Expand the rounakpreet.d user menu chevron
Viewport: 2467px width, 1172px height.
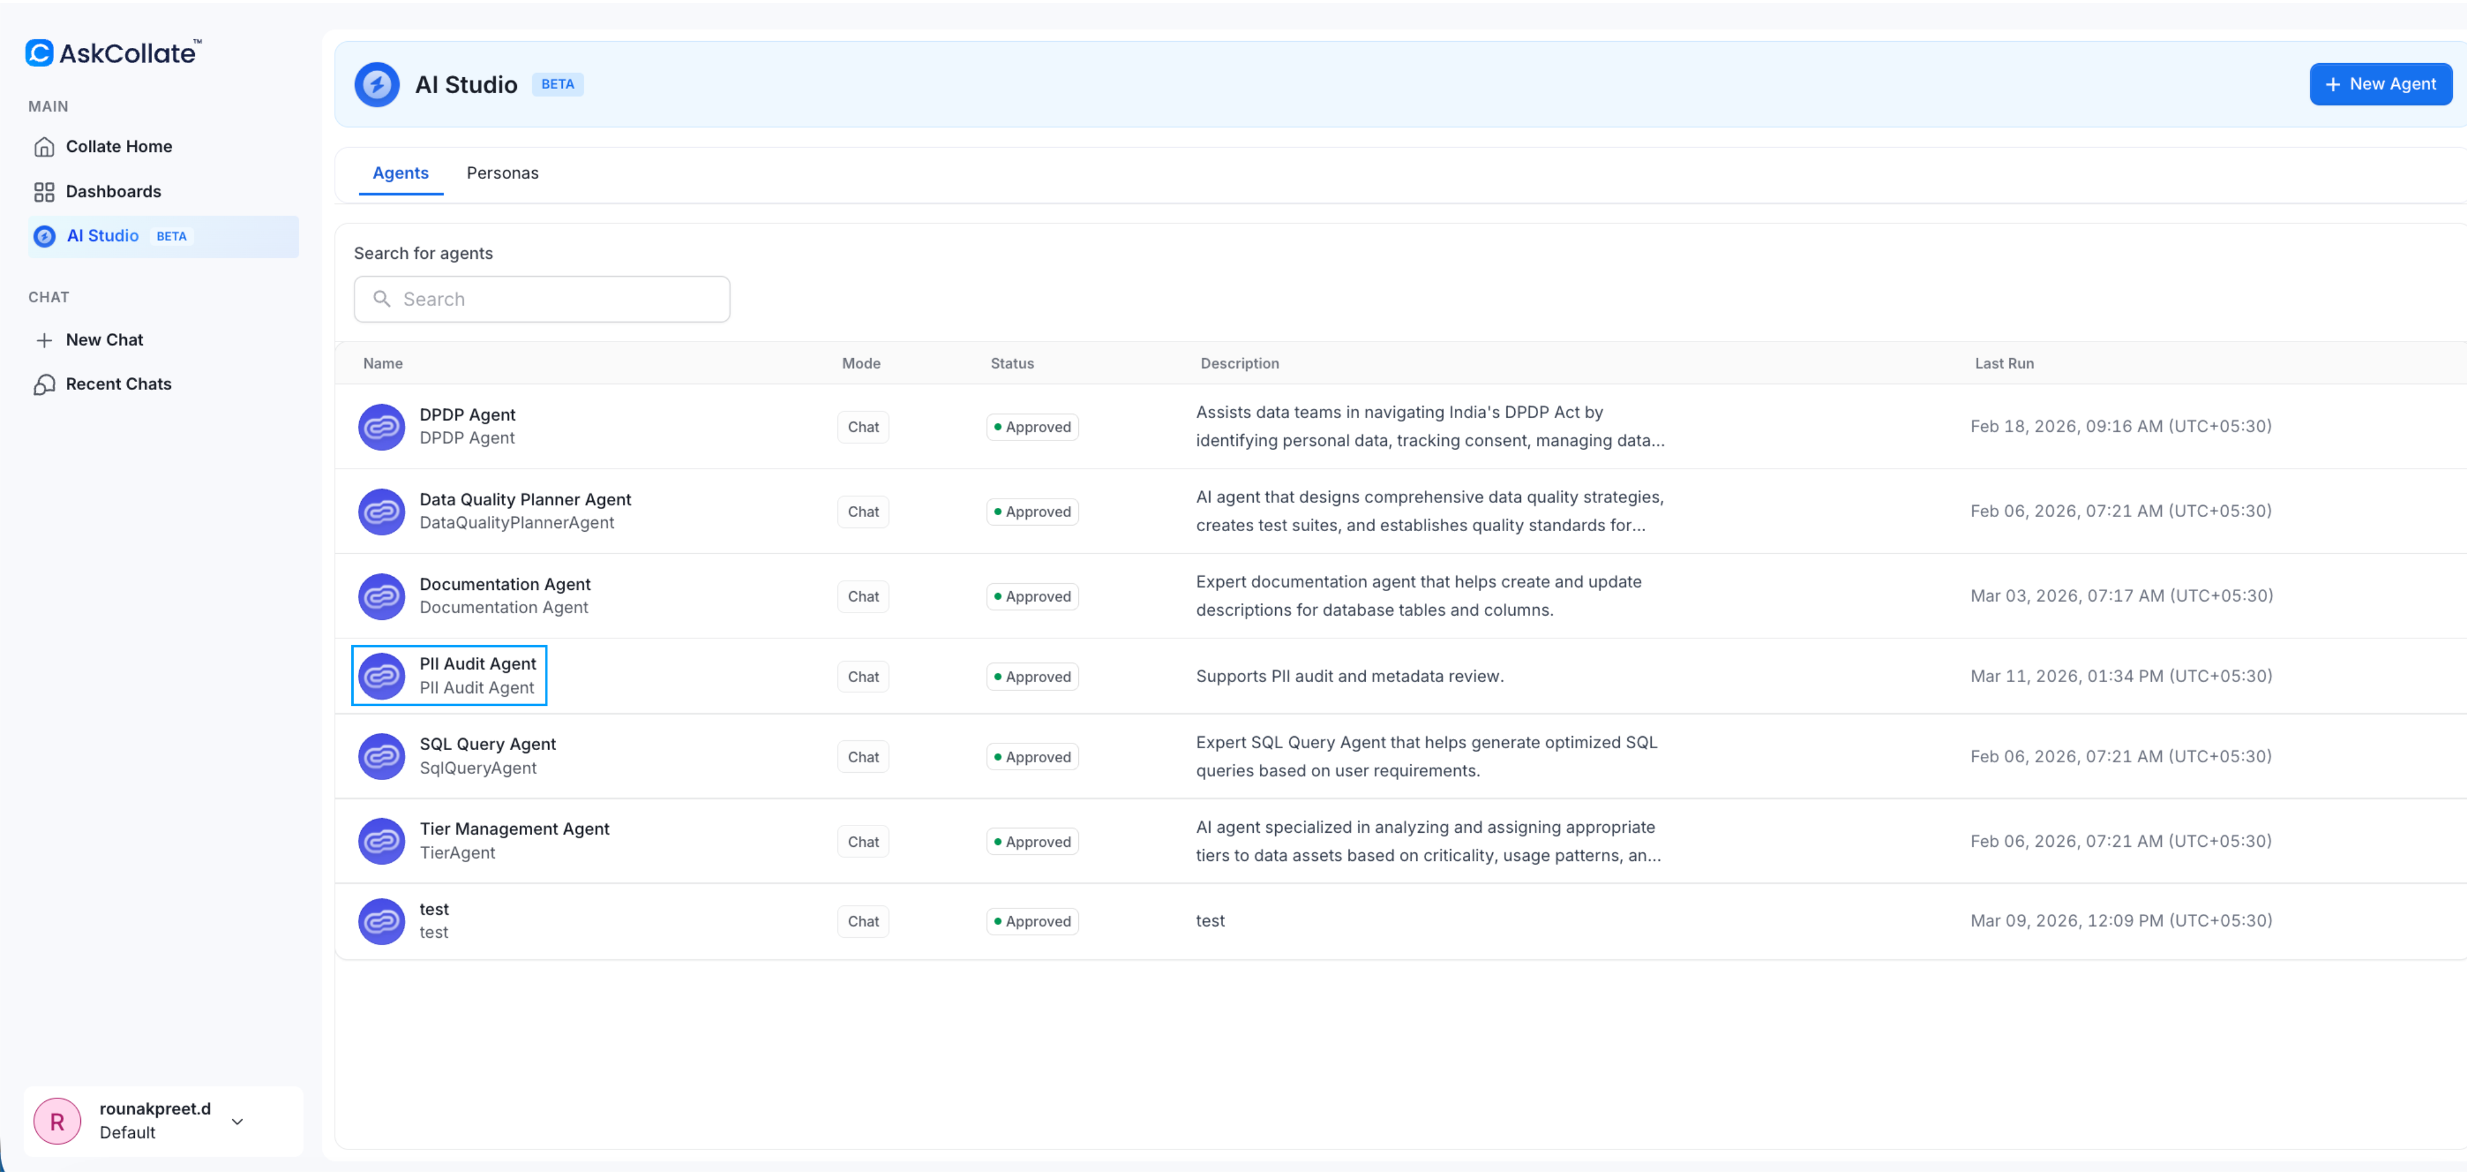(237, 1121)
